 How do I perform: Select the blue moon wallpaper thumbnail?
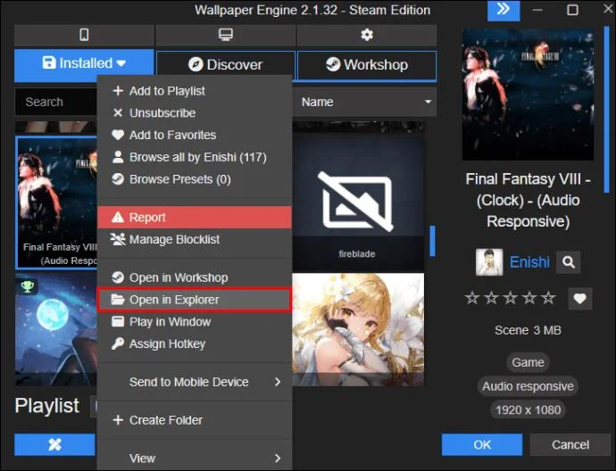56,329
